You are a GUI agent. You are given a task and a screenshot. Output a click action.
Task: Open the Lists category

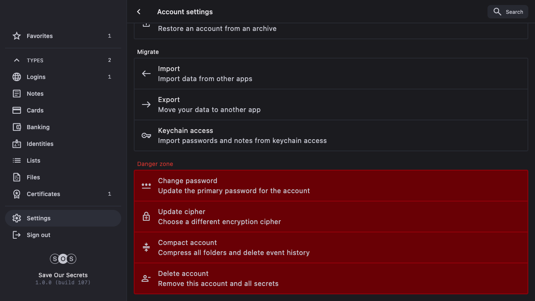click(x=33, y=161)
